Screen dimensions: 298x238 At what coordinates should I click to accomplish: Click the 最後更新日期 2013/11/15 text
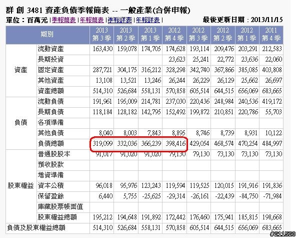(x=242, y=20)
